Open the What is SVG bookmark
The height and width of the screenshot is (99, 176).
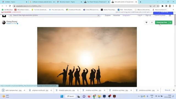pos(142,10)
